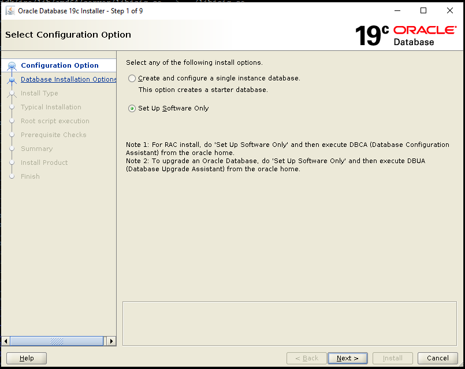The image size is (465, 369).
Task: Click the Back button
Action: tap(307, 359)
